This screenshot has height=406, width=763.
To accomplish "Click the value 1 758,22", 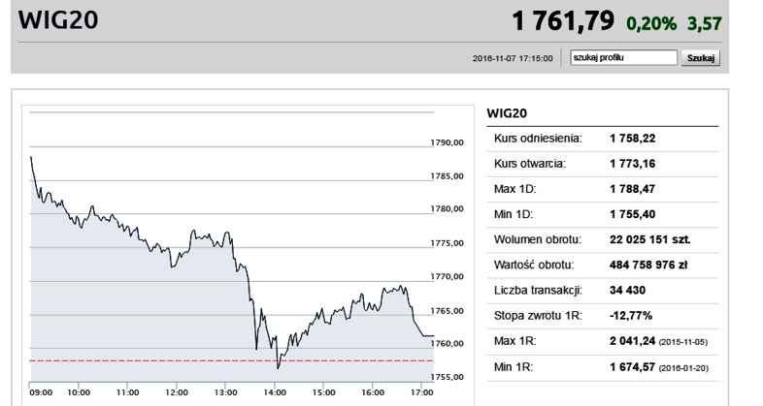I will click(x=632, y=139).
